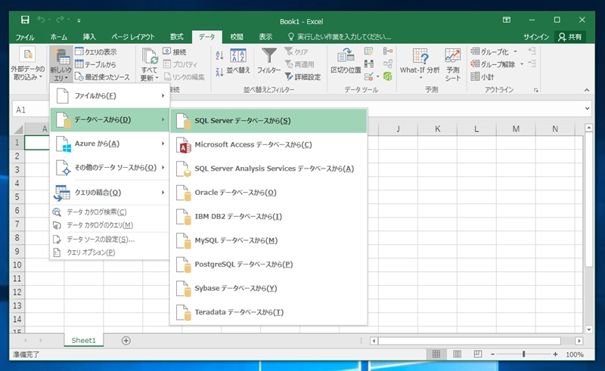This screenshot has width=605, height=371.
Task: Open the ファイル tab
Action: point(25,37)
